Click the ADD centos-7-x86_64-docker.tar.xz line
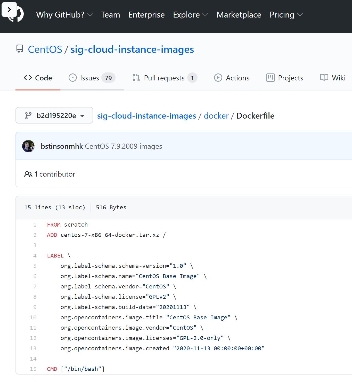The width and height of the screenshot is (352, 382). point(106,235)
